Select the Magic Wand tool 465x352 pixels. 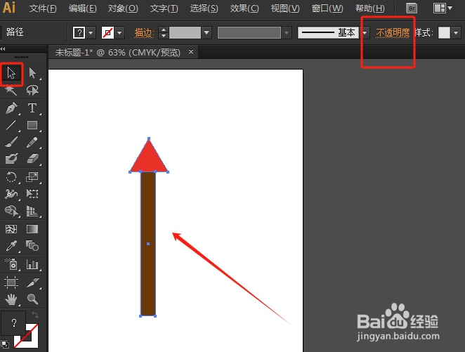click(x=11, y=90)
